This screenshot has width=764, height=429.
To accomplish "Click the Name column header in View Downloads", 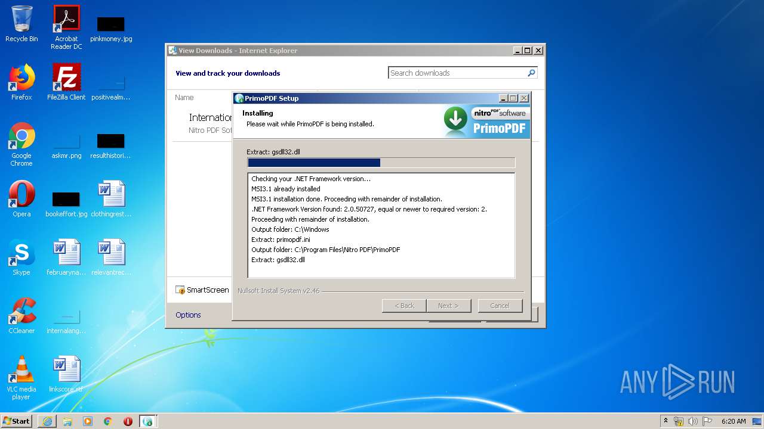I will tap(184, 97).
